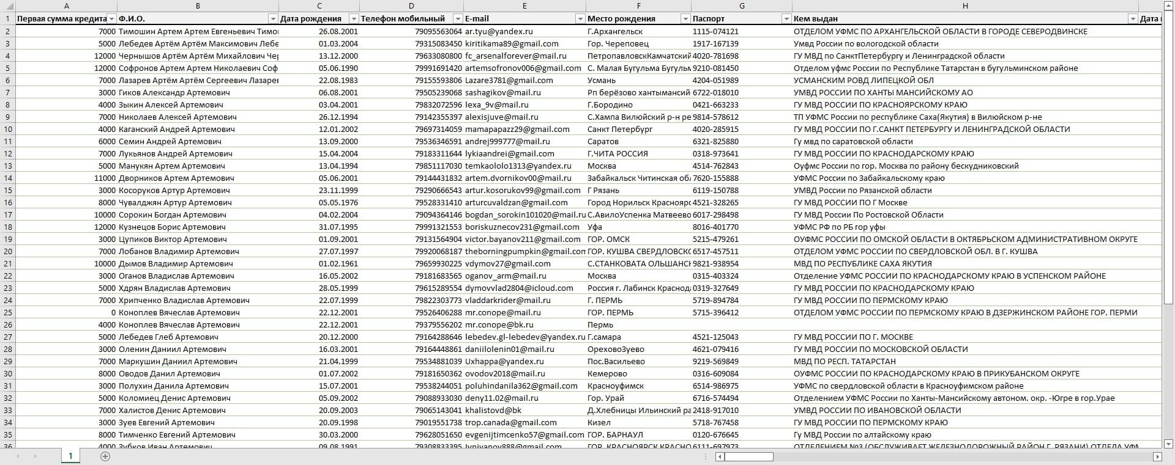Click the Паспорт header cell
The image size is (1175, 465).
click(x=742, y=19)
